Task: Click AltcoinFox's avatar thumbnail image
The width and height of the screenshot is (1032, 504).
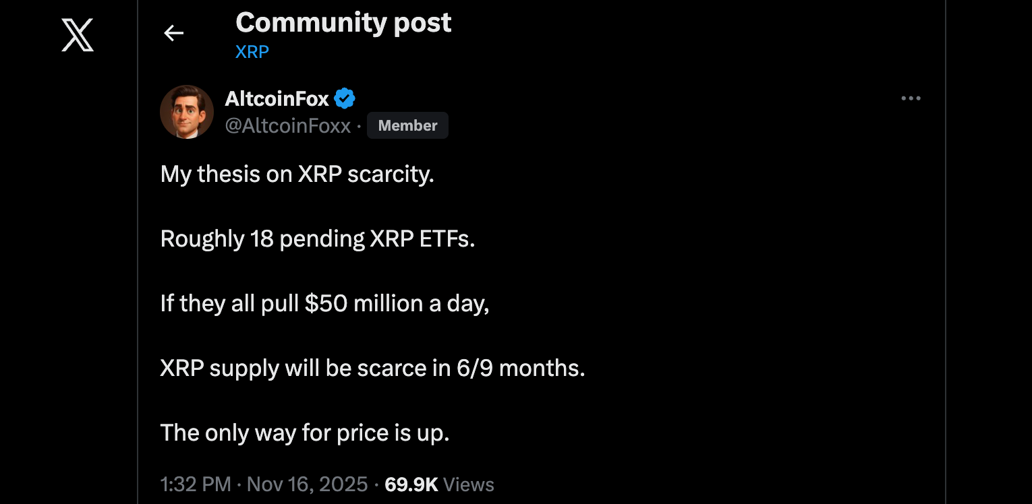Action: (187, 111)
